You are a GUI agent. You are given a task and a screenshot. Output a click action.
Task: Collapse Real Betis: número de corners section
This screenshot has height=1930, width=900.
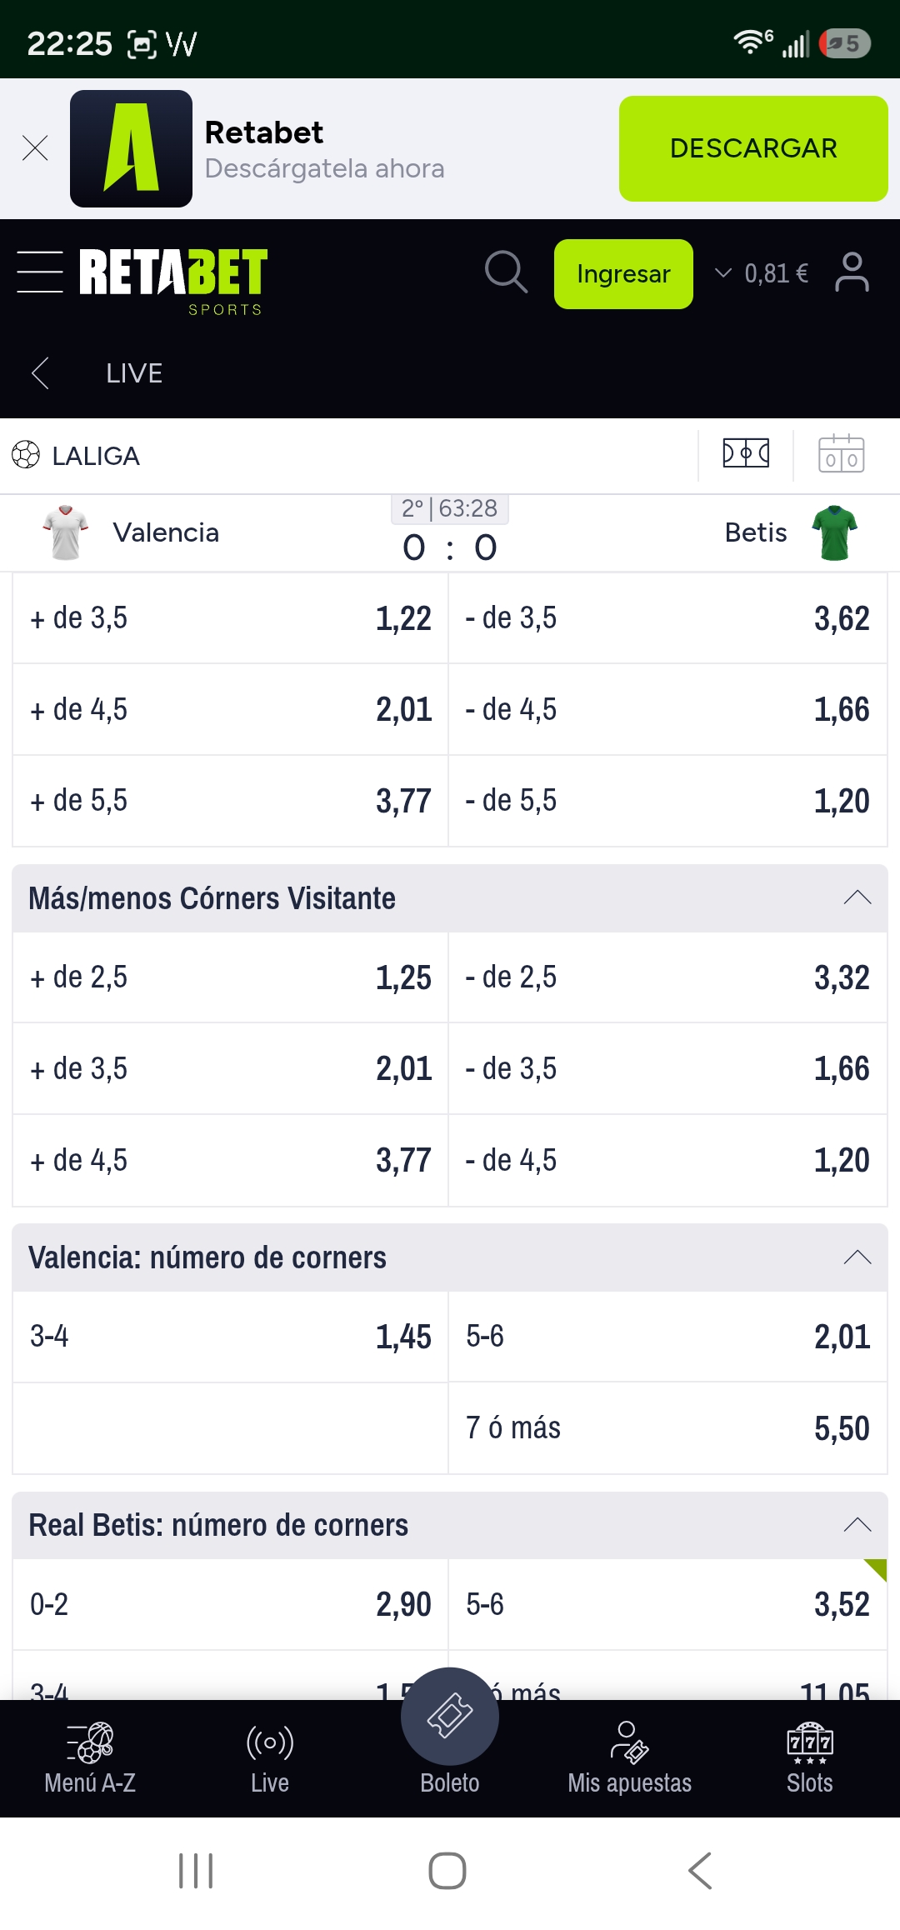[857, 1525]
